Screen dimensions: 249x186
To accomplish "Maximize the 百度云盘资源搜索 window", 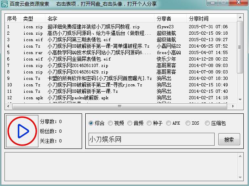I will pos(224,3).
